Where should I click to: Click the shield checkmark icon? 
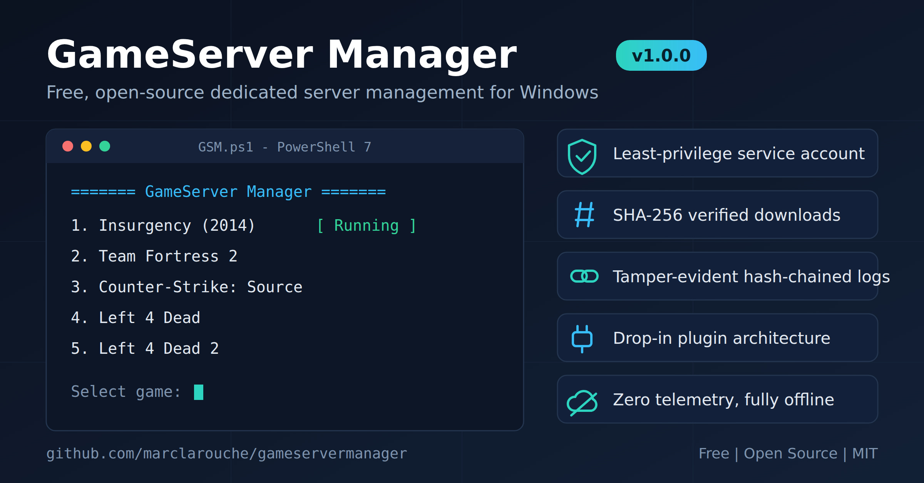click(x=582, y=157)
